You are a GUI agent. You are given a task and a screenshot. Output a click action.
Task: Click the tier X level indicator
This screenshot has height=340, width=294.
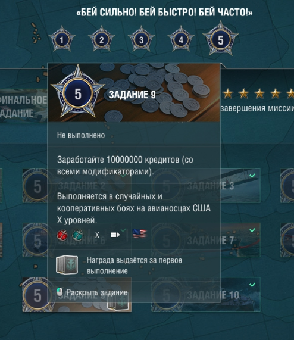pos(97,235)
